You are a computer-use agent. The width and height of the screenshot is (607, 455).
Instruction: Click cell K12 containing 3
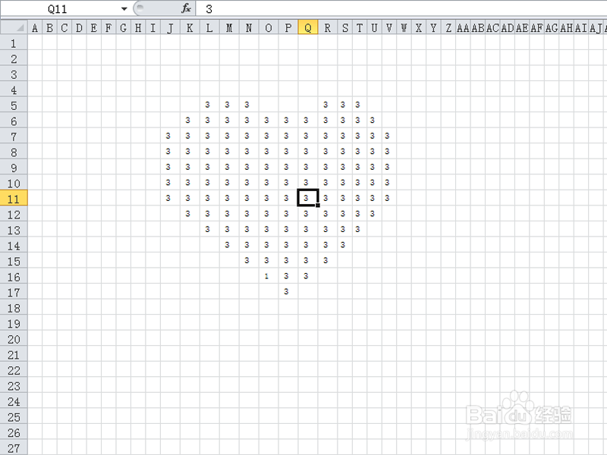pos(190,214)
